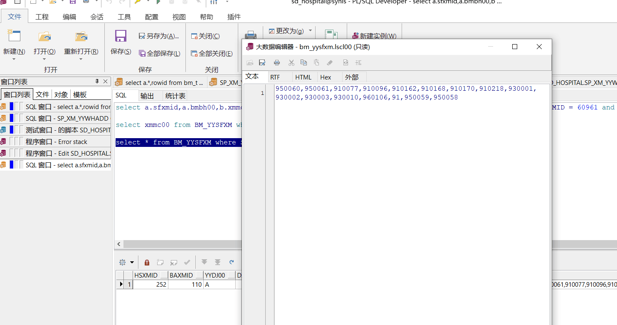Image resolution: width=617 pixels, height=325 pixels.
Task: Open the 视图 ribbon tab
Action: (179, 17)
